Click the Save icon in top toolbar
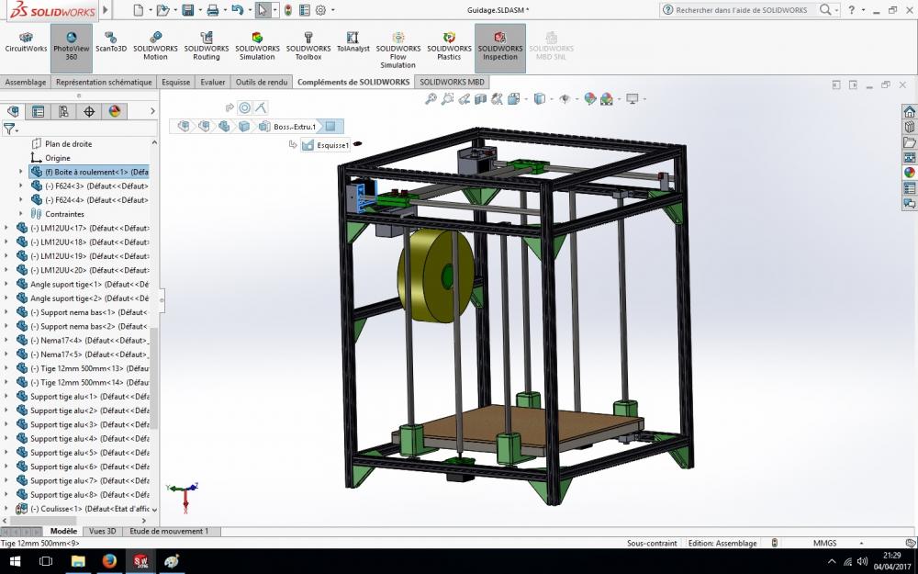Screen dimensions: 918x574 click(187, 10)
